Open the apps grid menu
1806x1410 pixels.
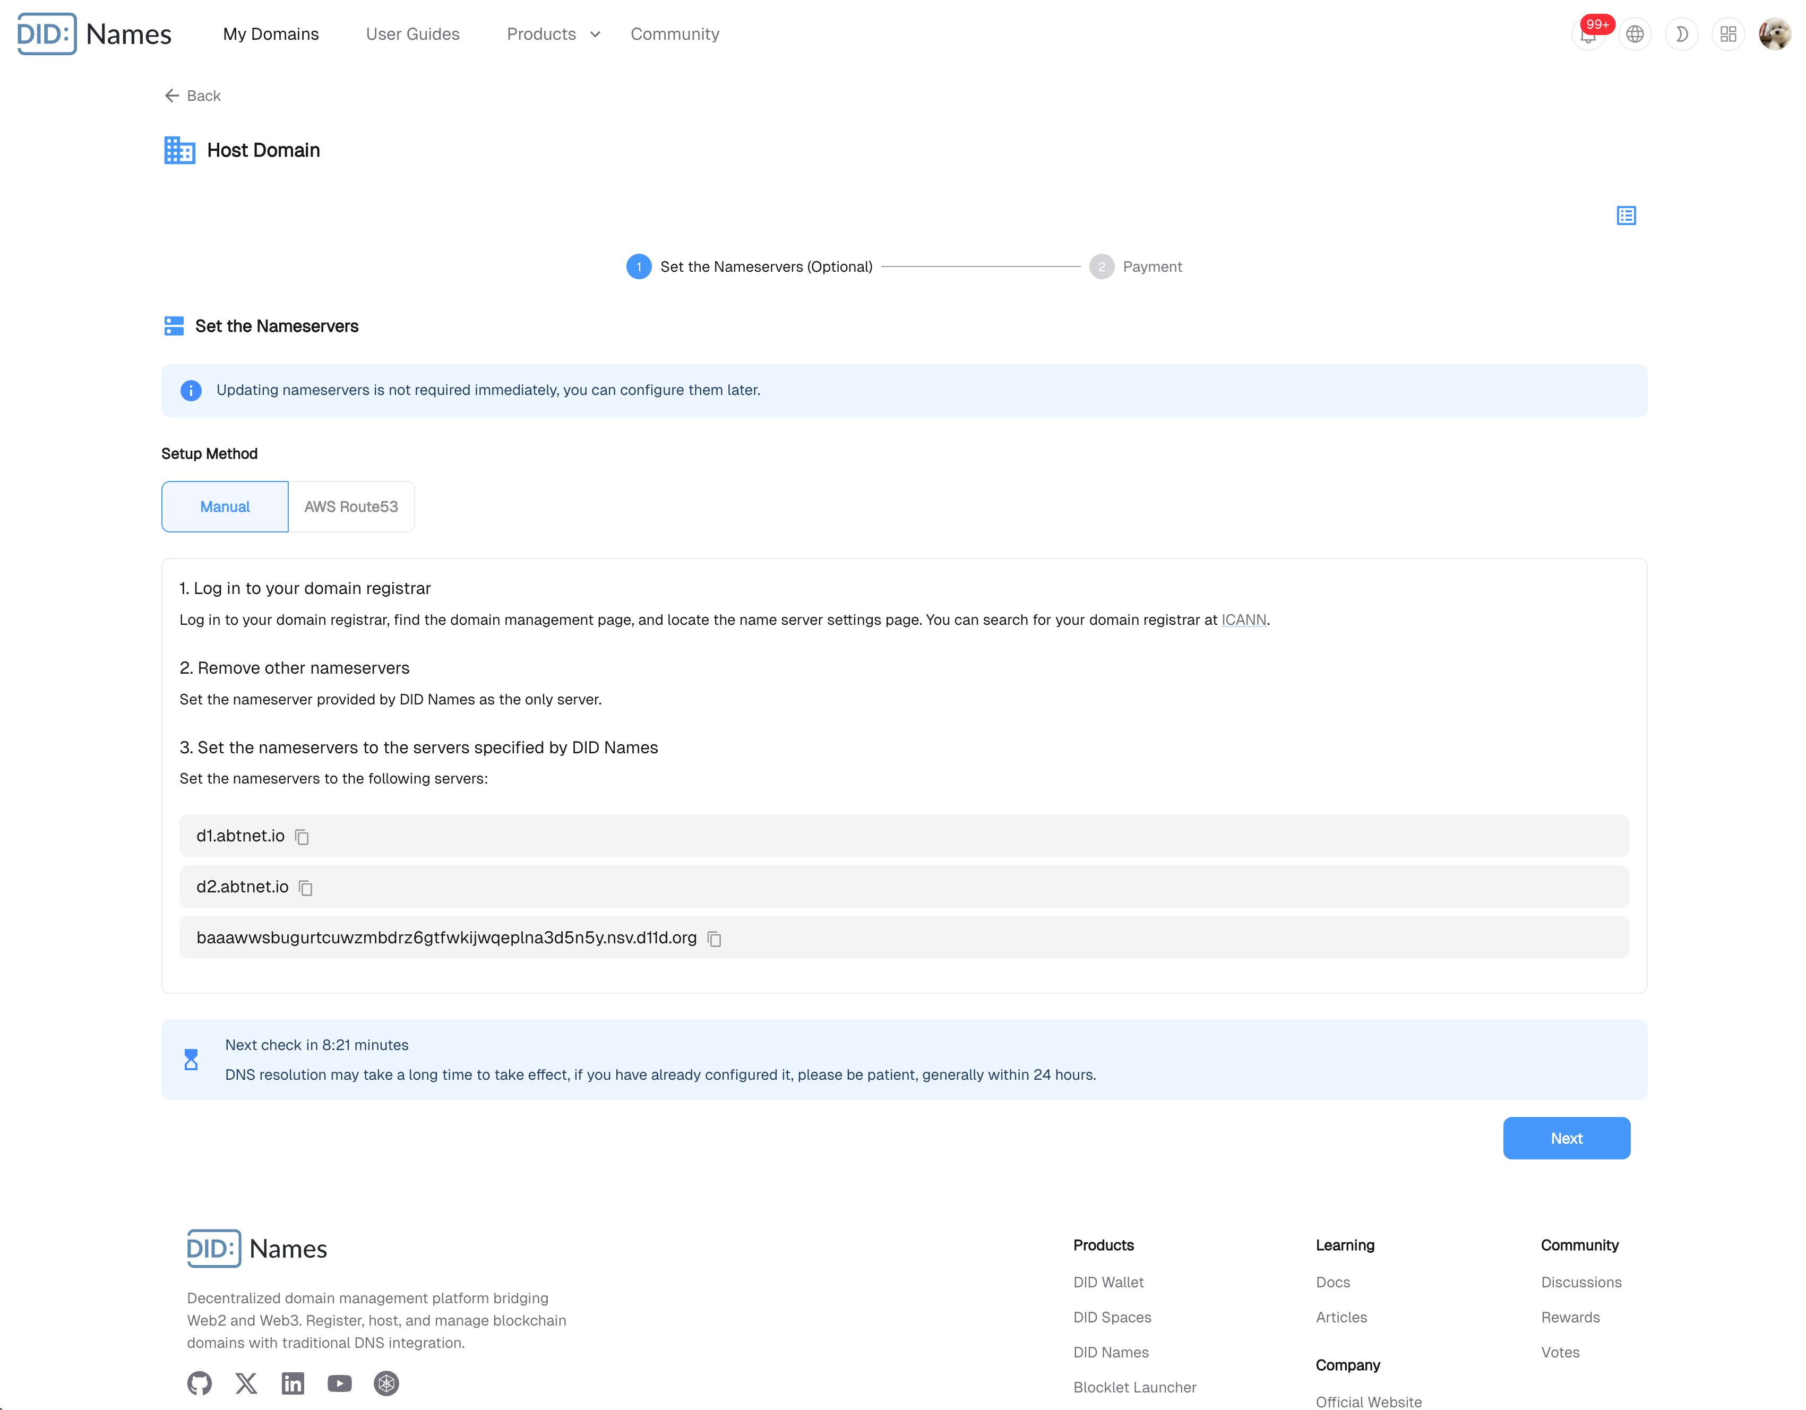tap(1727, 35)
